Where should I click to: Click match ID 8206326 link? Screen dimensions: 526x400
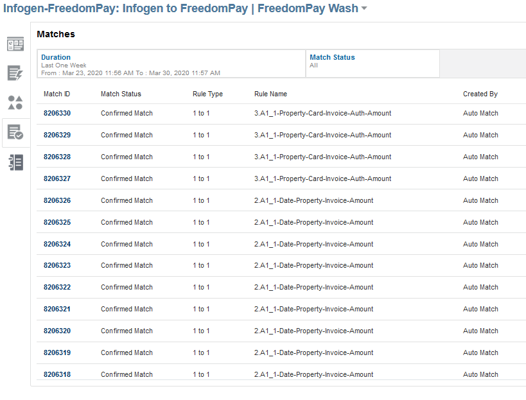pyautogui.click(x=57, y=201)
